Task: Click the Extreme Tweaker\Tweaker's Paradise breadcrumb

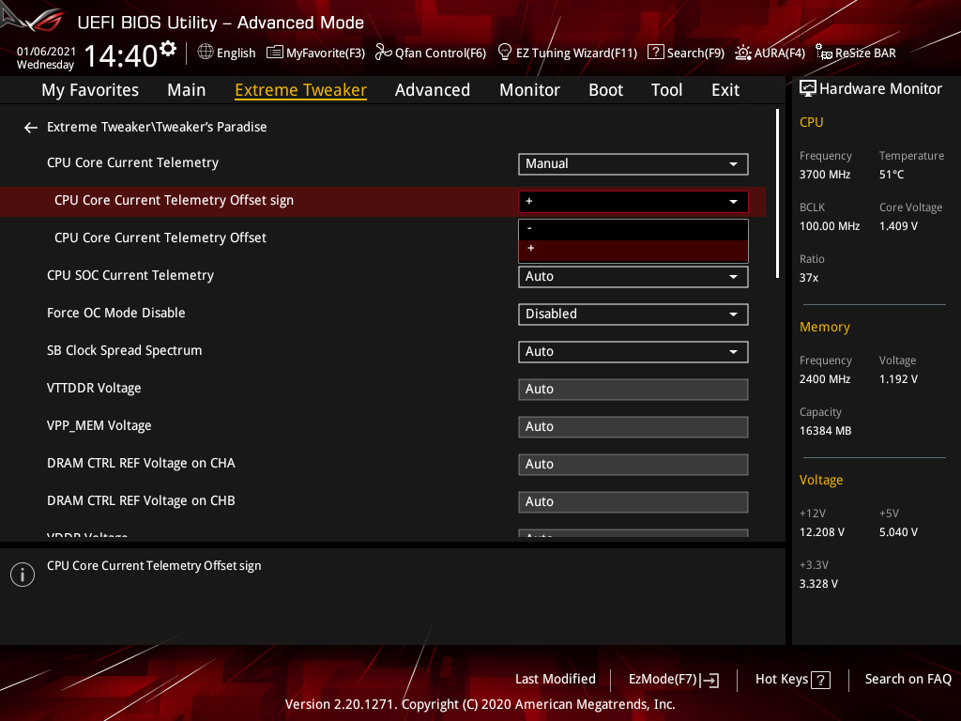Action: (x=157, y=128)
